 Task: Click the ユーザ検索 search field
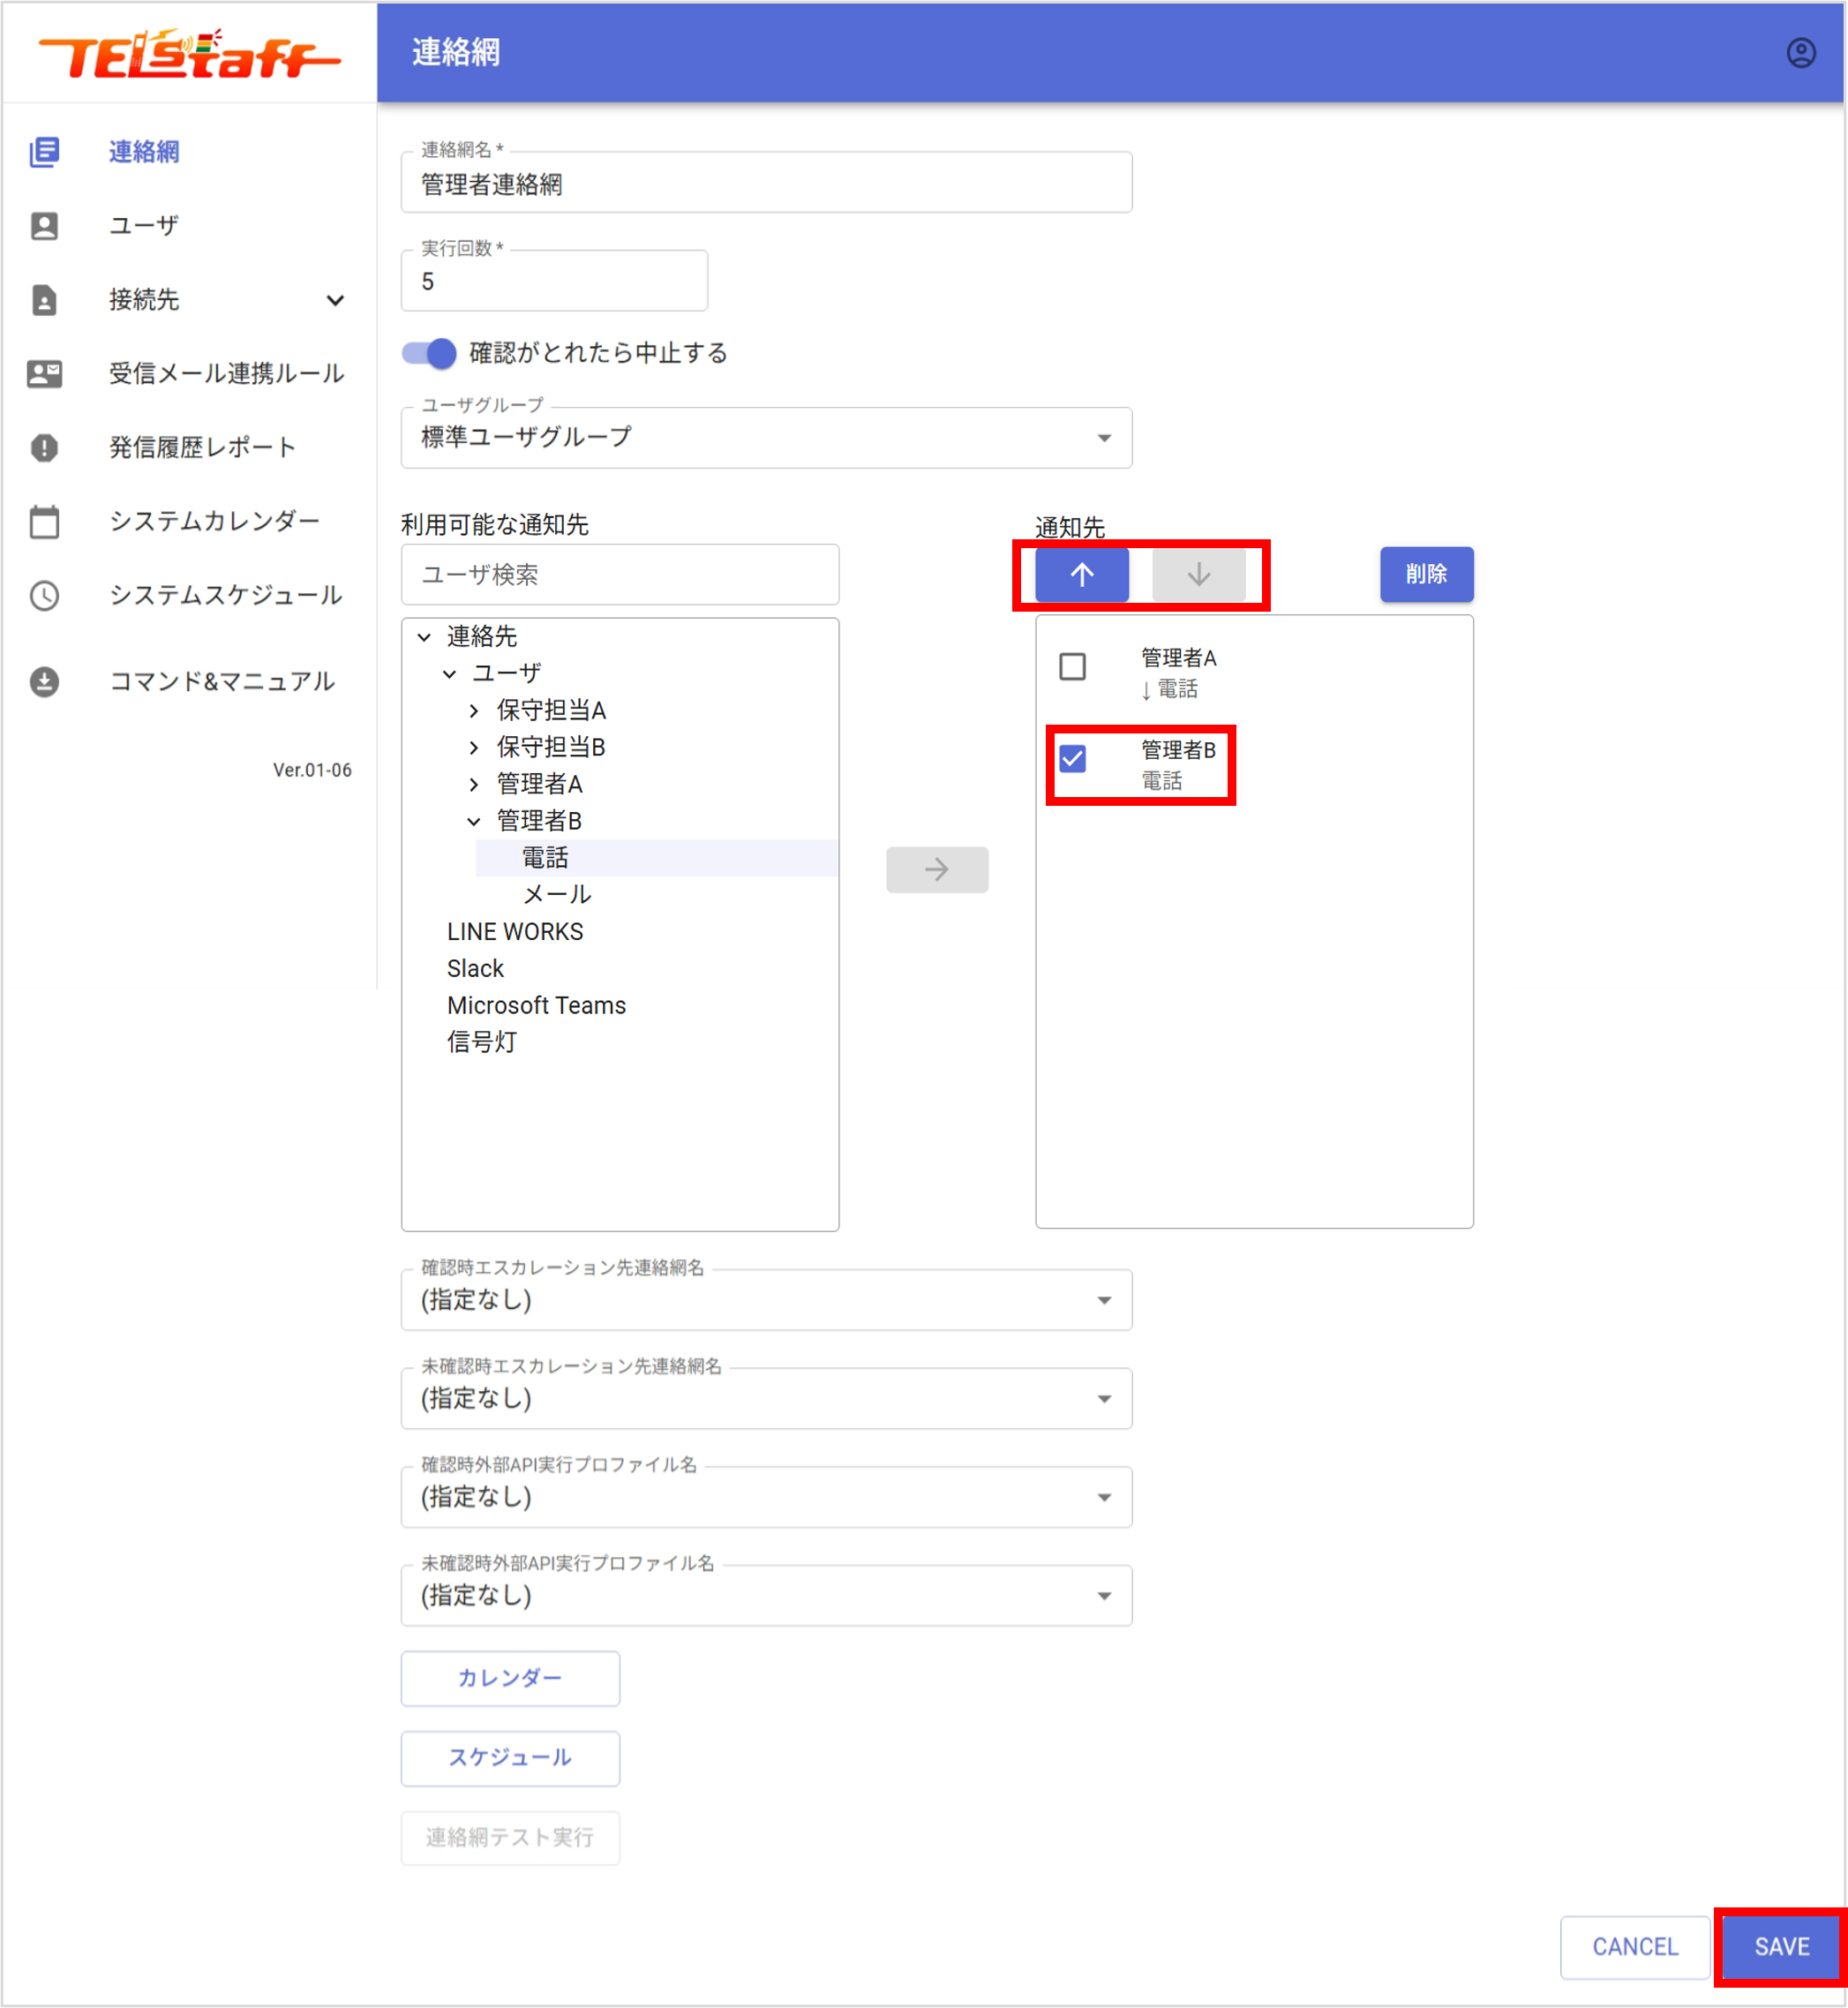point(619,575)
